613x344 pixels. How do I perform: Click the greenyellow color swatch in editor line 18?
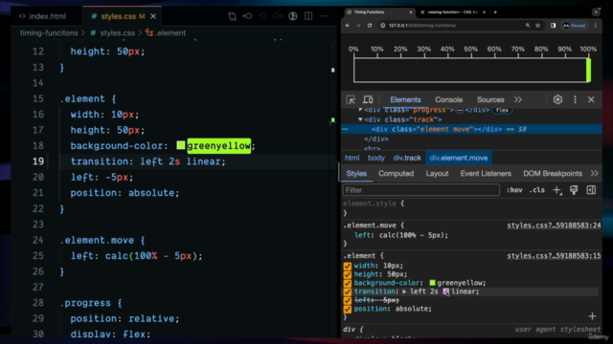coord(181,145)
